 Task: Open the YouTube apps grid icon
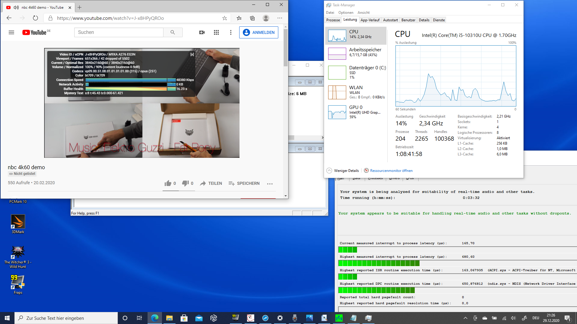tap(216, 32)
